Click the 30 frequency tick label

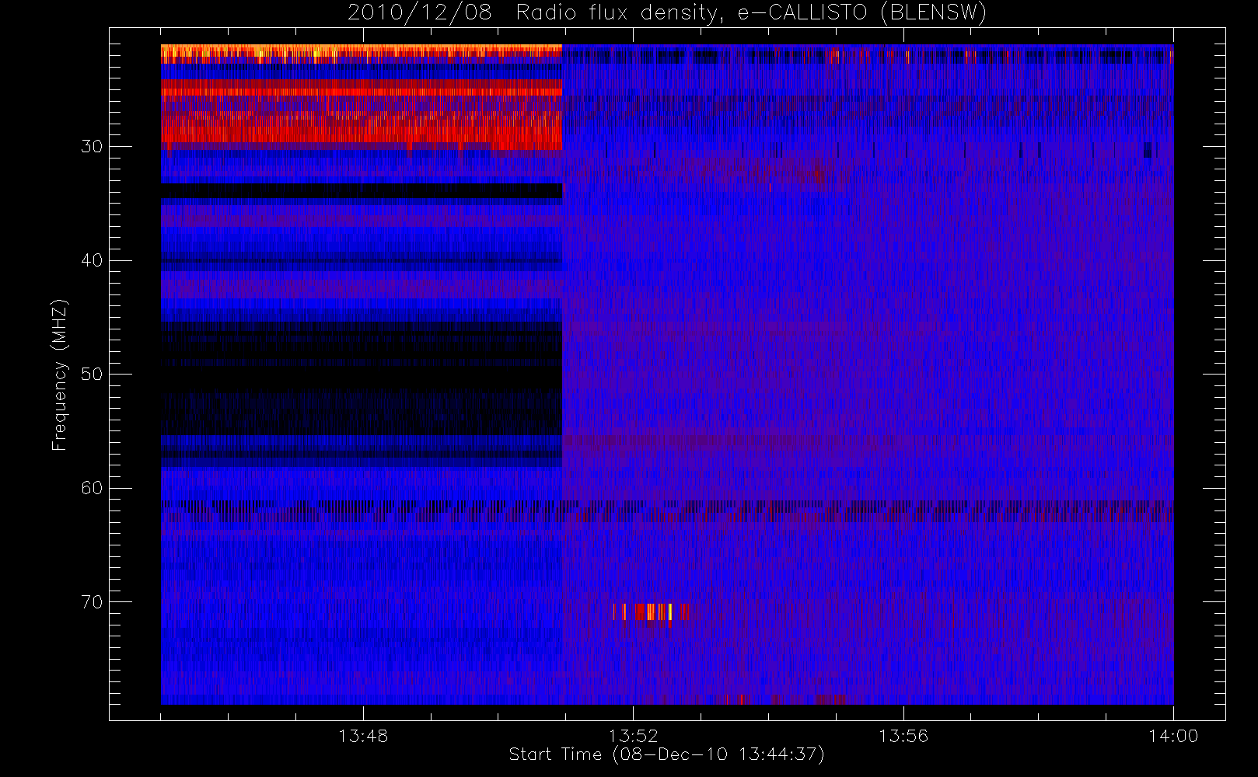coord(92,147)
